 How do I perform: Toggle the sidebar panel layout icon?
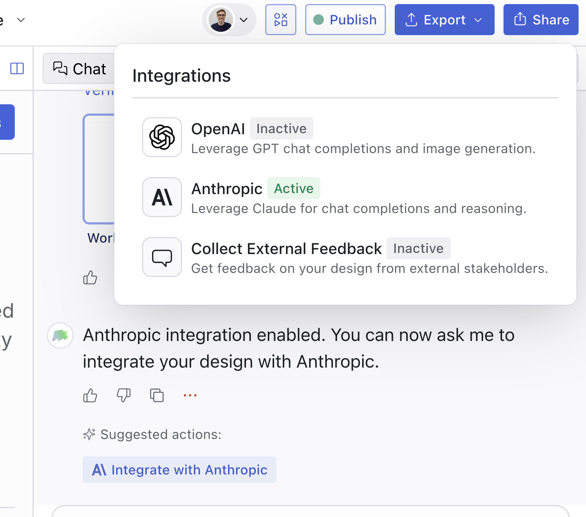pos(17,68)
